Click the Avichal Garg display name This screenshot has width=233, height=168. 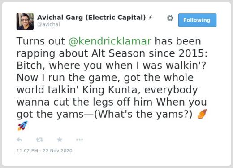pyautogui.click(x=60, y=18)
